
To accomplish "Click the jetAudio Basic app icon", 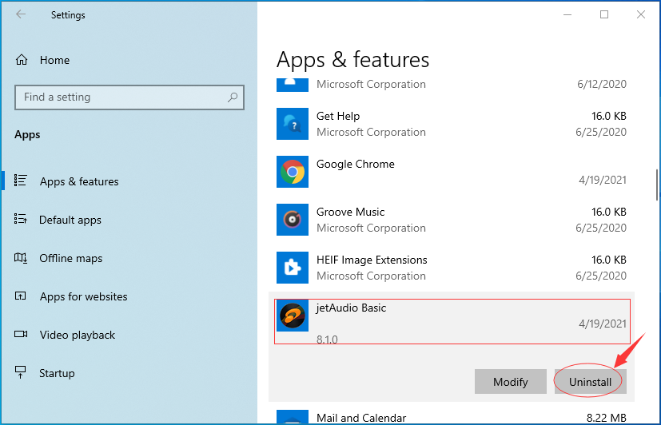I will tap(293, 316).
